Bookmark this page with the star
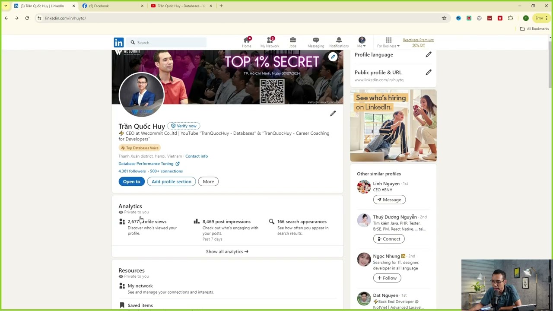This screenshot has height=311, width=553. (x=444, y=18)
